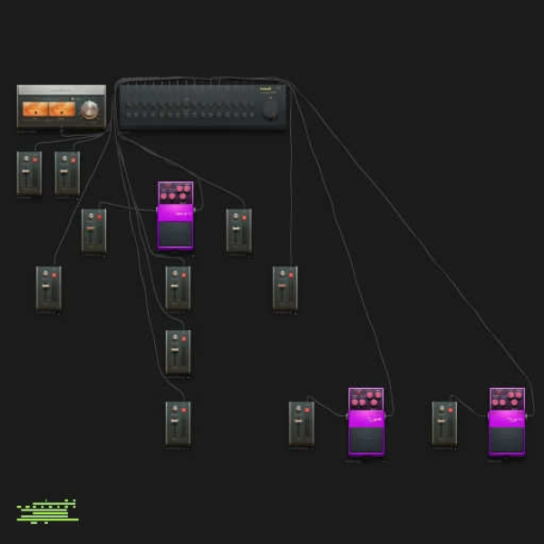Click the brand label on the mixer's right side
Screen dimensions: 544x544
266,89
